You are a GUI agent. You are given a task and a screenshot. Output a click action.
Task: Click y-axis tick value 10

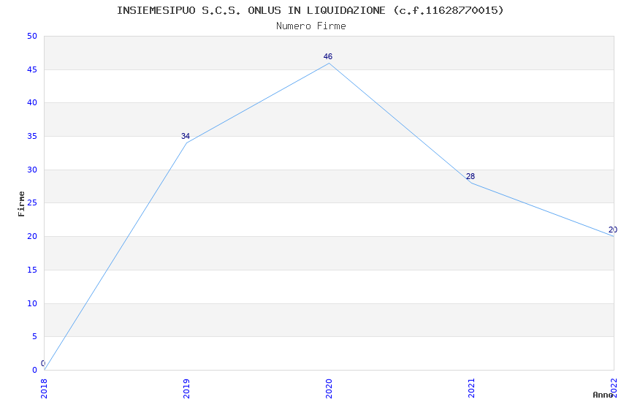[x=32, y=304]
